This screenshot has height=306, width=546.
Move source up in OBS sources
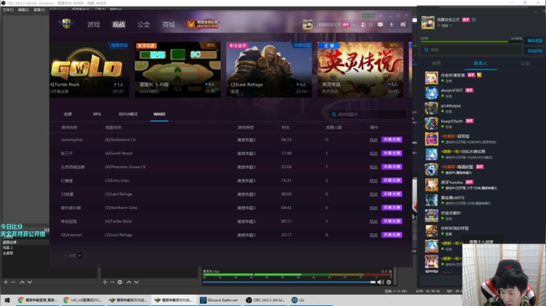click(129, 282)
